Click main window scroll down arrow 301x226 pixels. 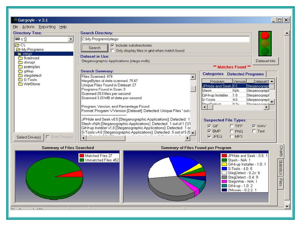point(287,207)
